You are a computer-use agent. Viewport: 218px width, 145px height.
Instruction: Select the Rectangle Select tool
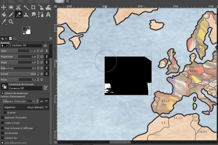pos(11,7)
